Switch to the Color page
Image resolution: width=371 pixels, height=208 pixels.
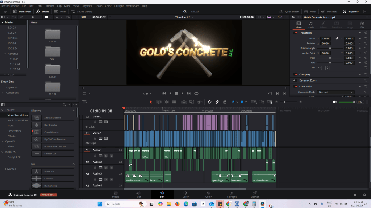208,195
